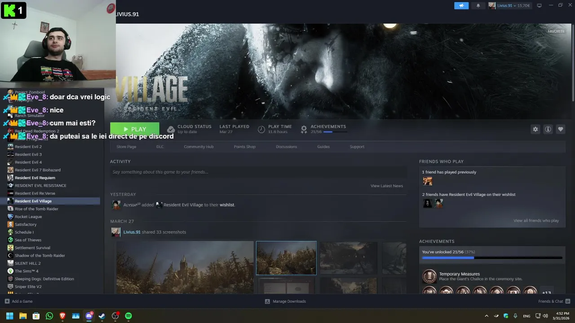Open Friends & Chat
The image size is (575, 323).
(554, 301)
